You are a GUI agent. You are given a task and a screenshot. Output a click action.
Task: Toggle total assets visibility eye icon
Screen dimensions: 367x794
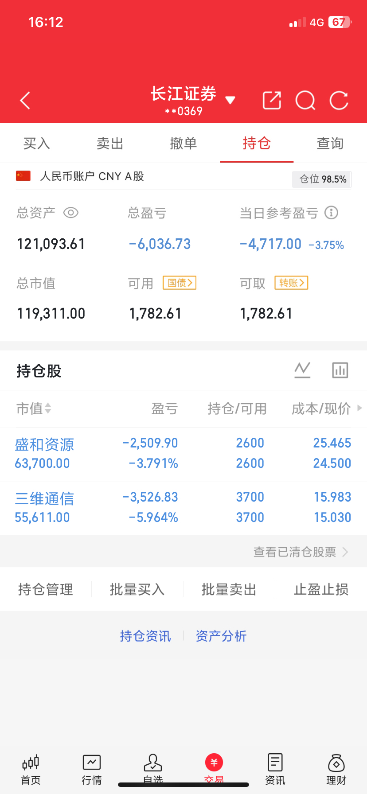pos(71,213)
